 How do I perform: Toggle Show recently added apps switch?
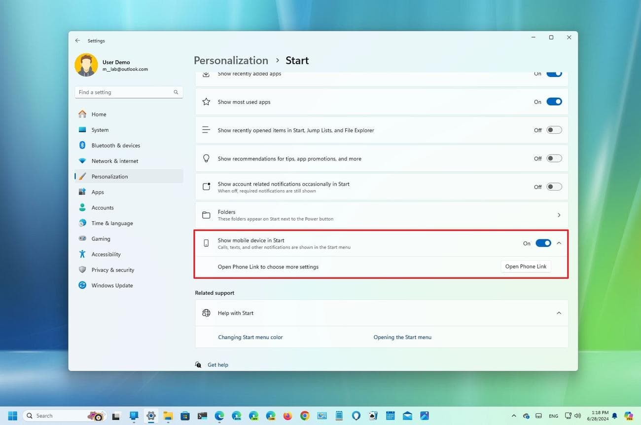554,74
